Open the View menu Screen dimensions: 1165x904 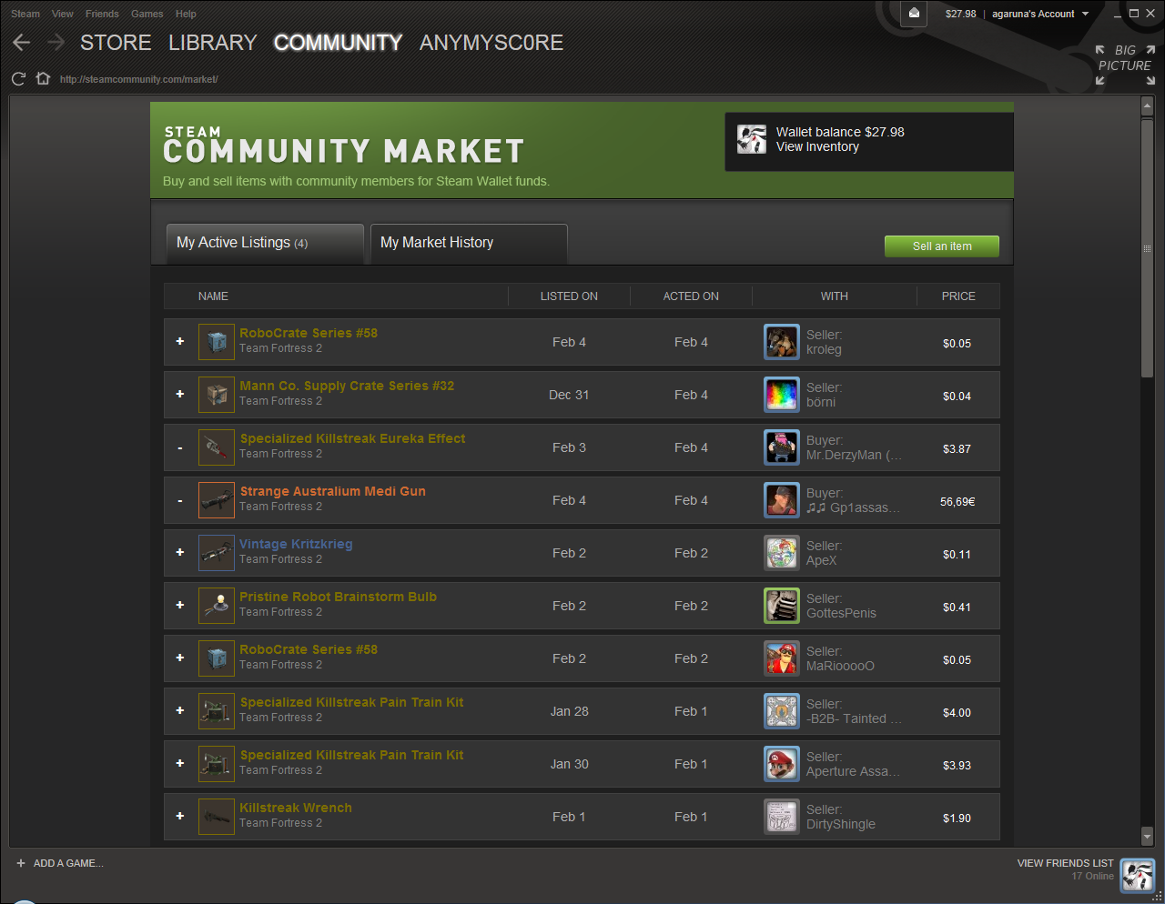tap(63, 14)
